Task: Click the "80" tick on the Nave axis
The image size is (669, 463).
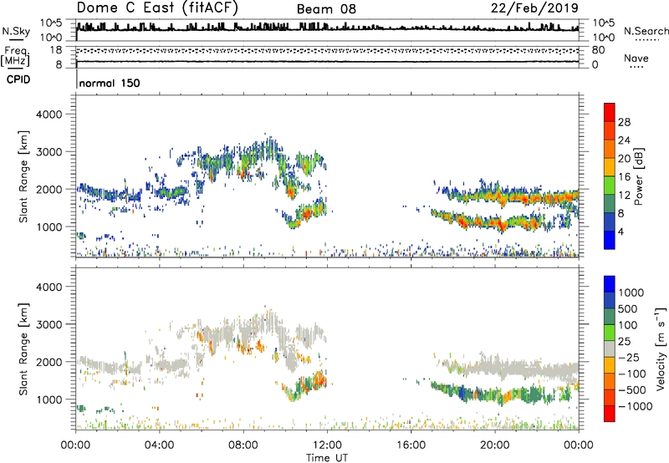Action: pyautogui.click(x=598, y=50)
